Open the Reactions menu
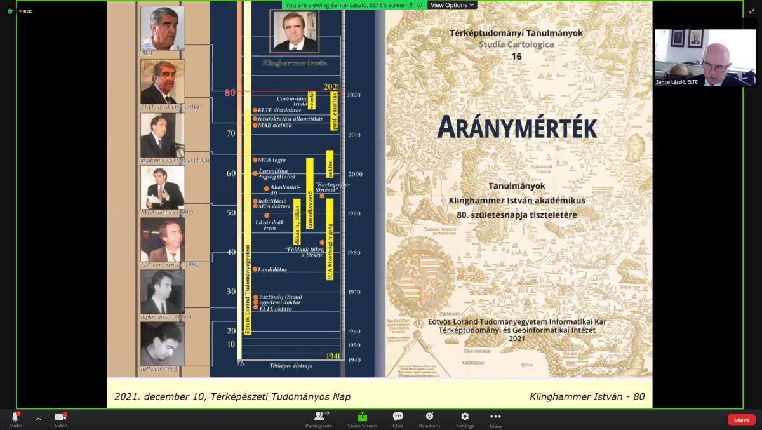This screenshot has width=762, height=430. click(x=429, y=419)
